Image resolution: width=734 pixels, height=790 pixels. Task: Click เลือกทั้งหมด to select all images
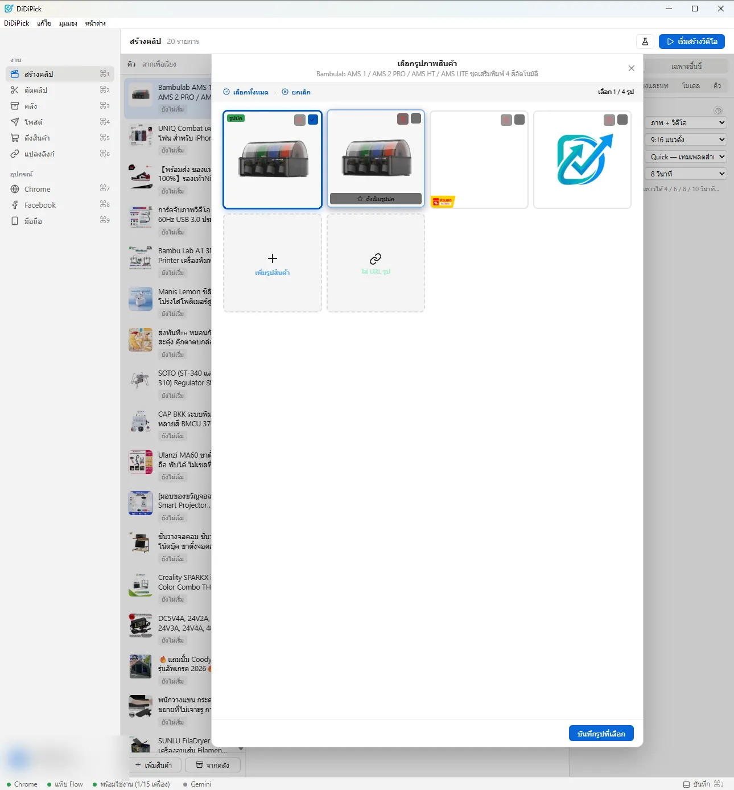click(246, 92)
